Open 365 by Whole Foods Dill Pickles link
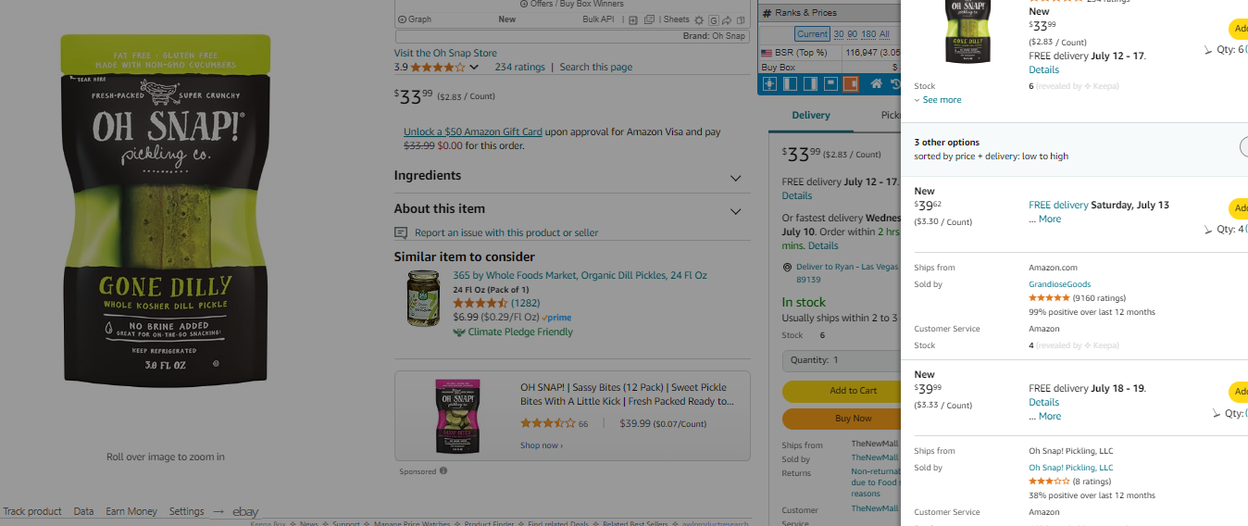This screenshot has width=1248, height=526. [x=580, y=275]
